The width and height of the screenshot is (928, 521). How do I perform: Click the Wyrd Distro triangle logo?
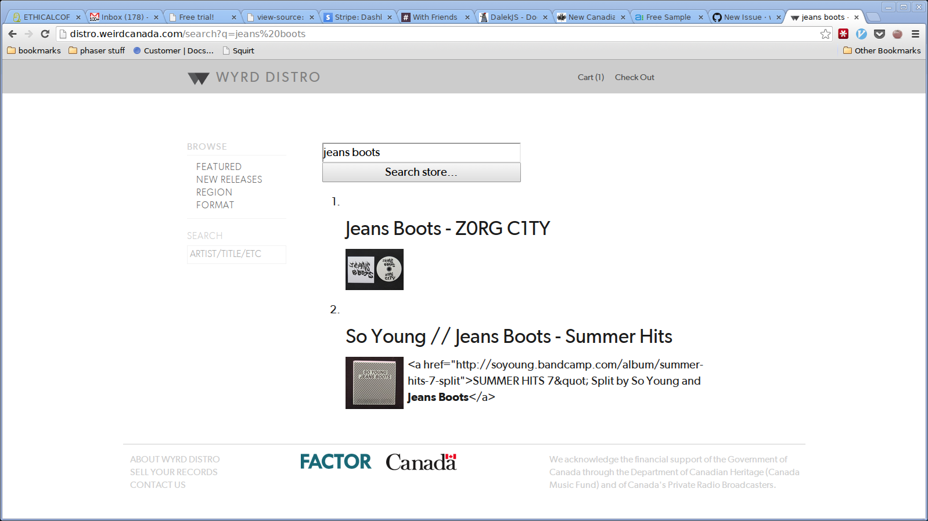pyautogui.click(x=199, y=78)
